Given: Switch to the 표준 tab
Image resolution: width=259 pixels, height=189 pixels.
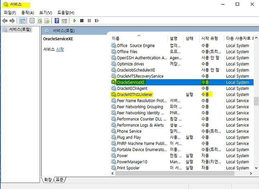Looking at the screenshot, I should coord(59,180).
